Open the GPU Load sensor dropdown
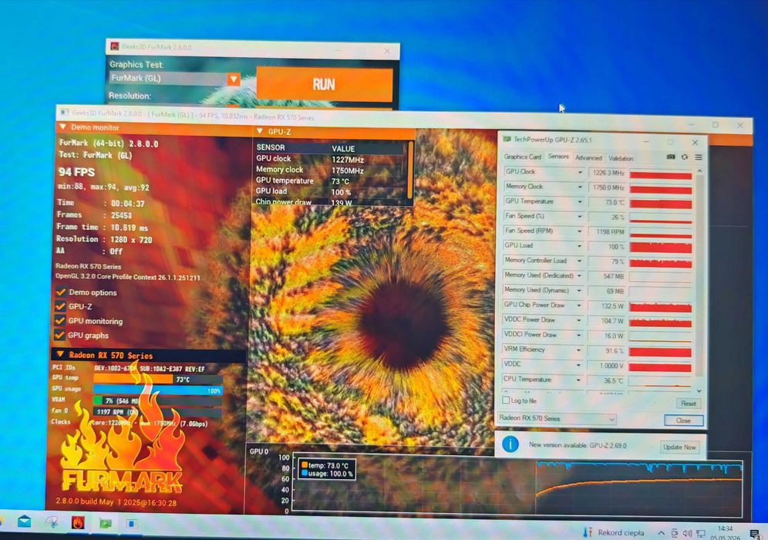The image size is (768, 540). (580, 246)
